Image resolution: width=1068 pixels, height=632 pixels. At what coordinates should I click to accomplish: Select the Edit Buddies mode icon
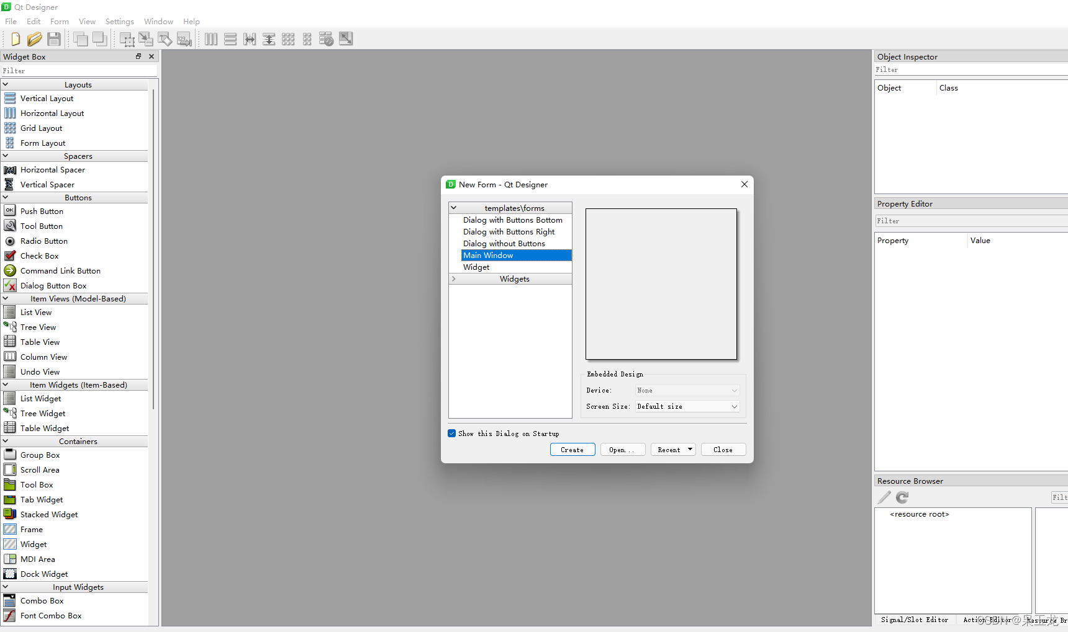[165, 39]
